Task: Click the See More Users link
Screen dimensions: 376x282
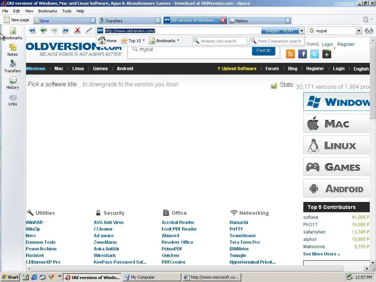Action: (321, 254)
